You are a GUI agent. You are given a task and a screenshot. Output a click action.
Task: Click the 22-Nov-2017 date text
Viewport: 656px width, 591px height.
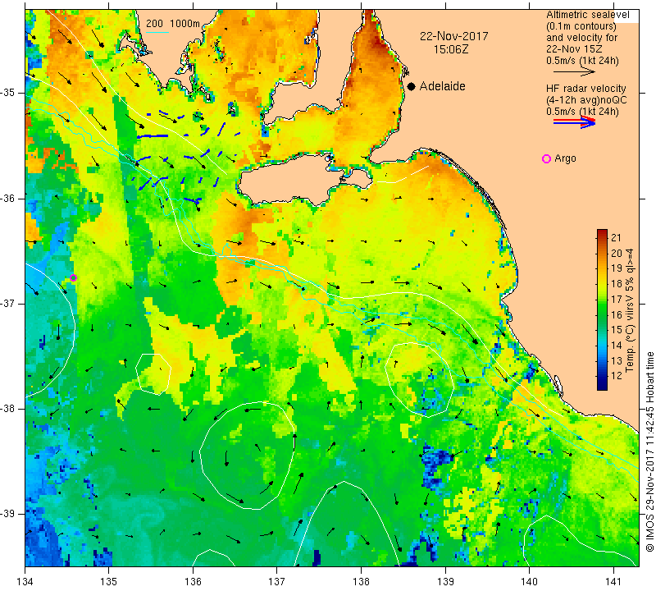pos(454,36)
